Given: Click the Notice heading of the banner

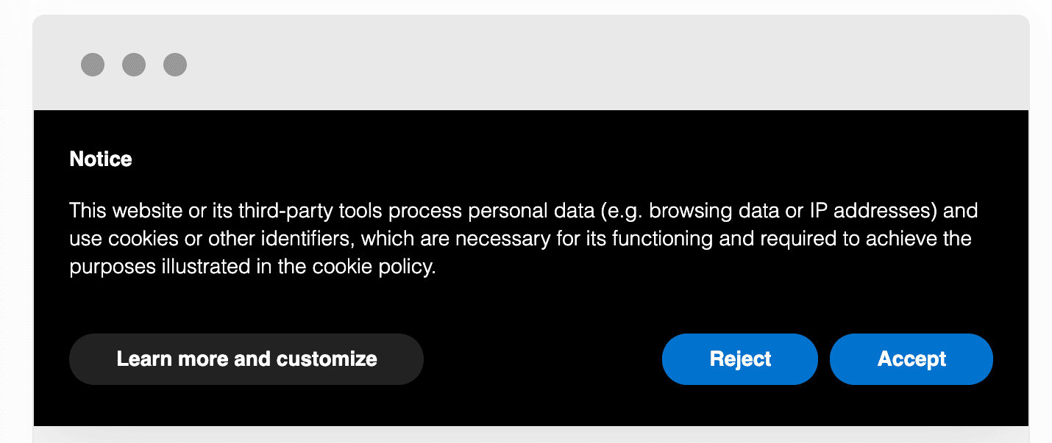Looking at the screenshot, I should pyautogui.click(x=100, y=159).
